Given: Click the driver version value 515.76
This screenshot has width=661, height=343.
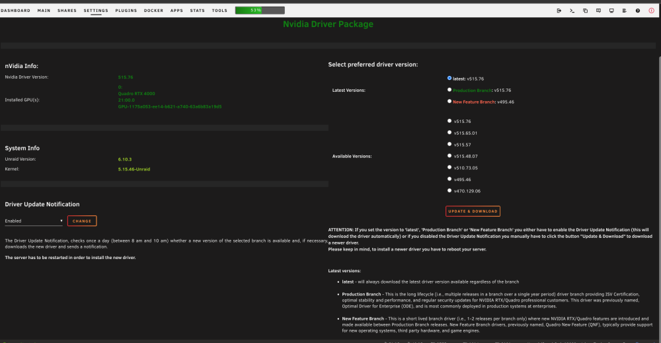Looking at the screenshot, I should pos(126,77).
